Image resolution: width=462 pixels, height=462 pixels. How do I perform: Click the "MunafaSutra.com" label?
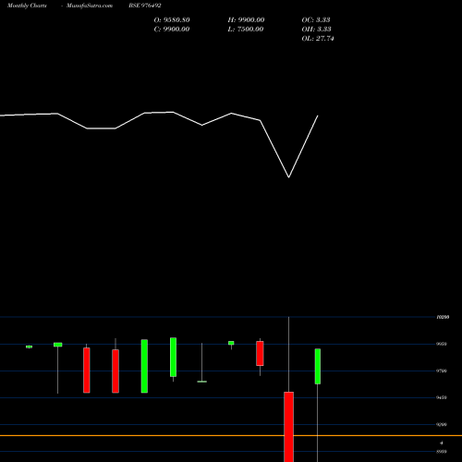pyautogui.click(x=90, y=6)
